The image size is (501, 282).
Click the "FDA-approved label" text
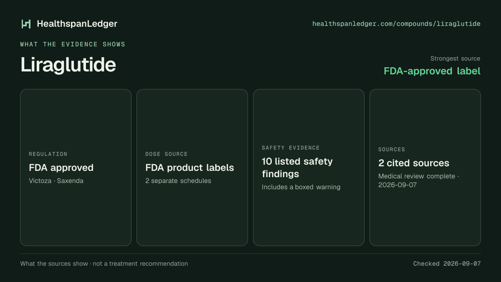432,71
